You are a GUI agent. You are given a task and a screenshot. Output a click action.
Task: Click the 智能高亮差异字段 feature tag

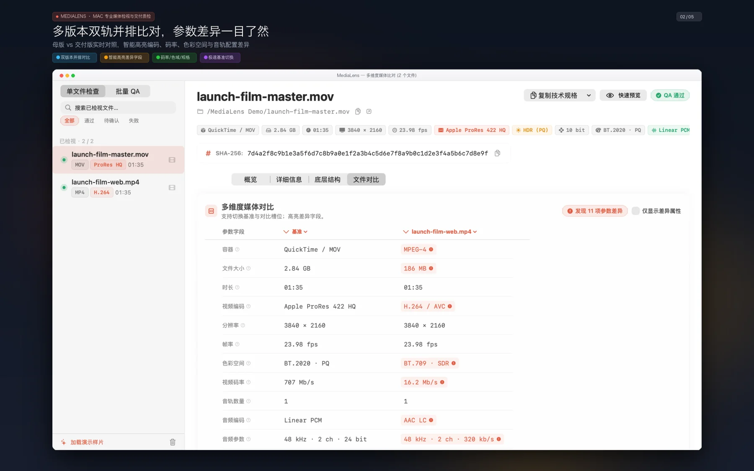[x=124, y=57]
